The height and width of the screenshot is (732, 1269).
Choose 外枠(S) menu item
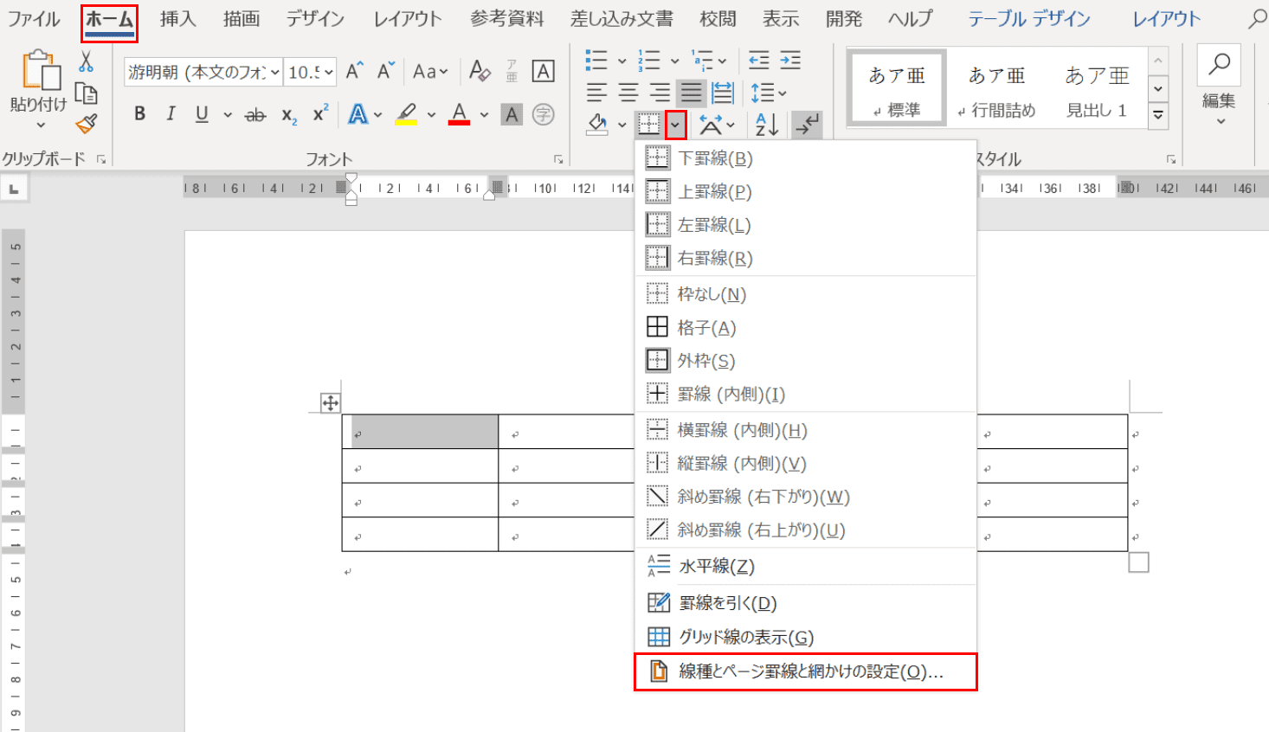point(806,361)
